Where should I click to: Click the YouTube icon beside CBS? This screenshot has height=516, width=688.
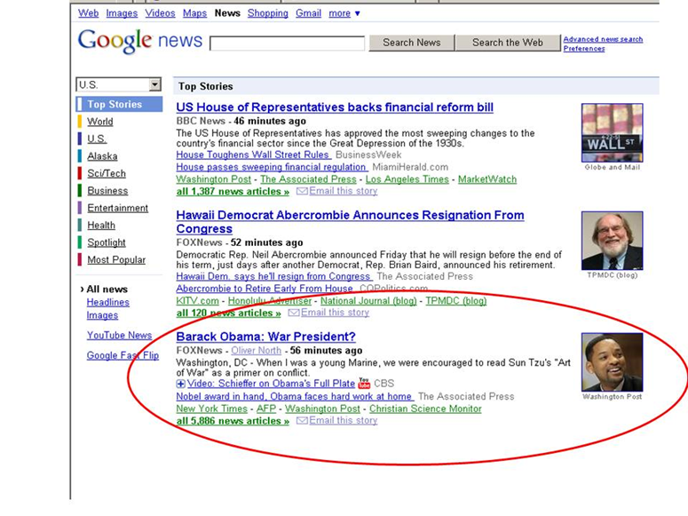click(364, 384)
